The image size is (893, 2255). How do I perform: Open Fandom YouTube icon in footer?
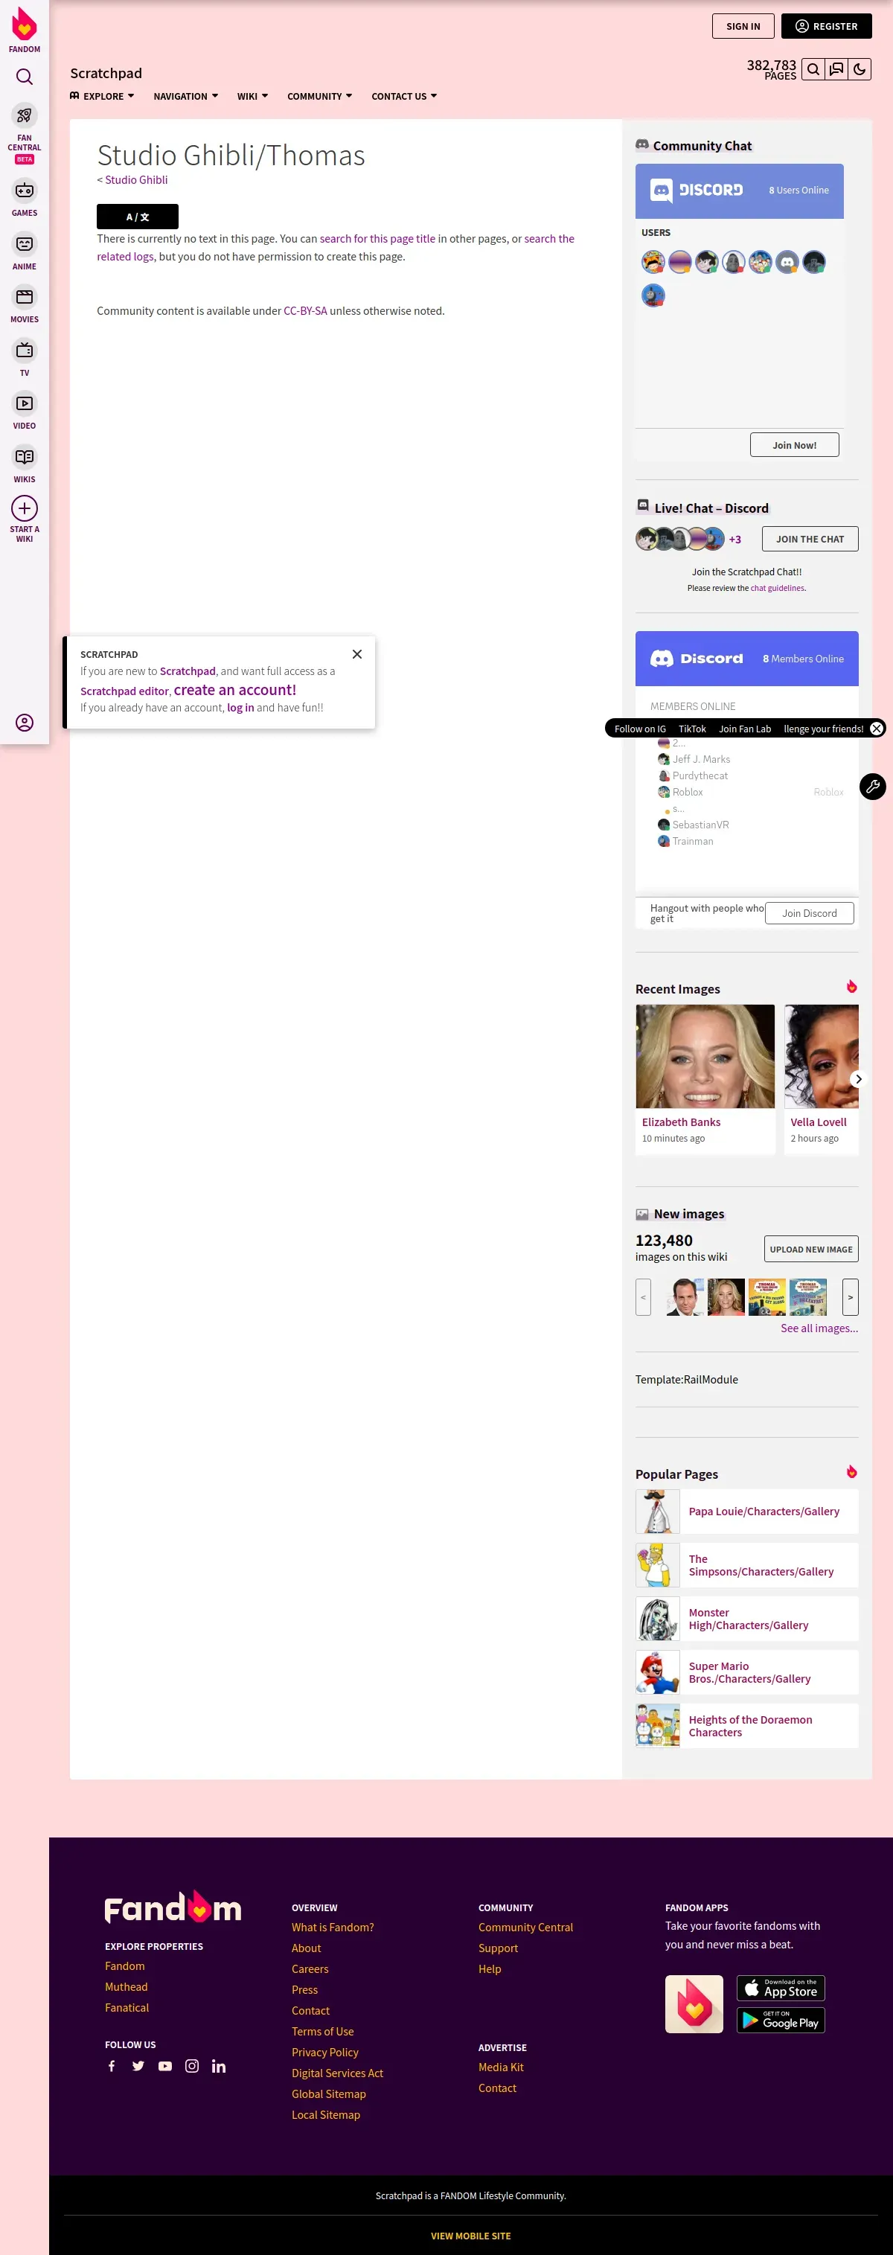click(164, 2066)
